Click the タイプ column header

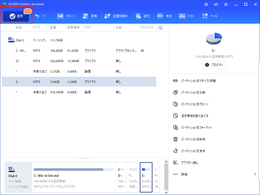click(x=36, y=28)
